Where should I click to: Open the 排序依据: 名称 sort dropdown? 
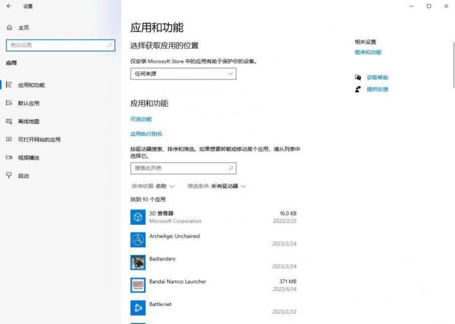(x=153, y=186)
